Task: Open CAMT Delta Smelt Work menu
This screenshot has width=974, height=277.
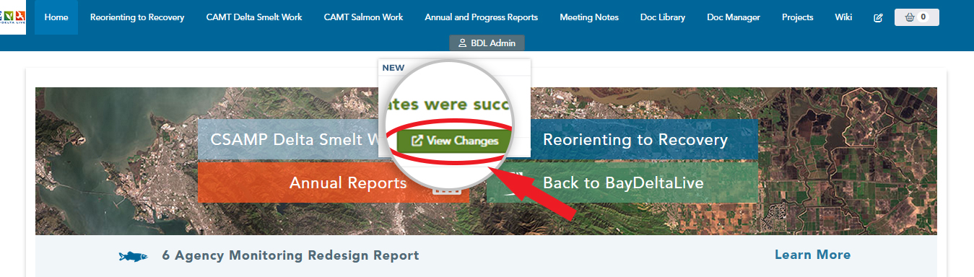Action: coord(254,17)
